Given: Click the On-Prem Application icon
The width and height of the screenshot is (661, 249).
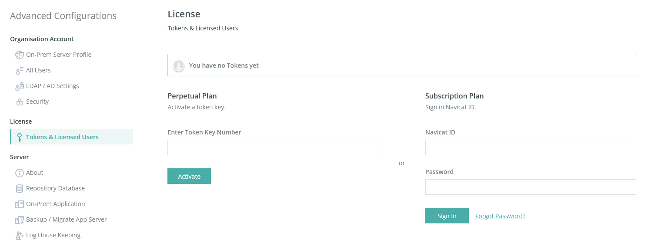Looking at the screenshot, I should (x=20, y=204).
